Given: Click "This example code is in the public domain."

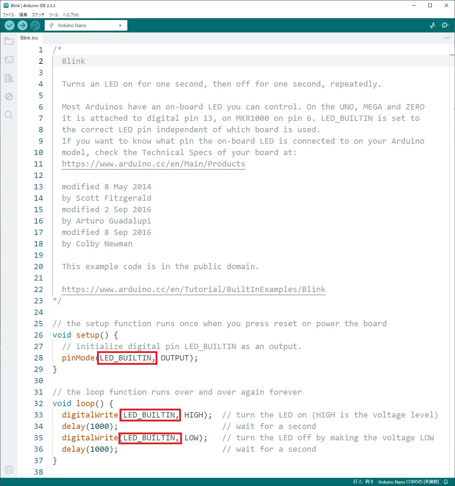Looking at the screenshot, I should click(x=160, y=267).
